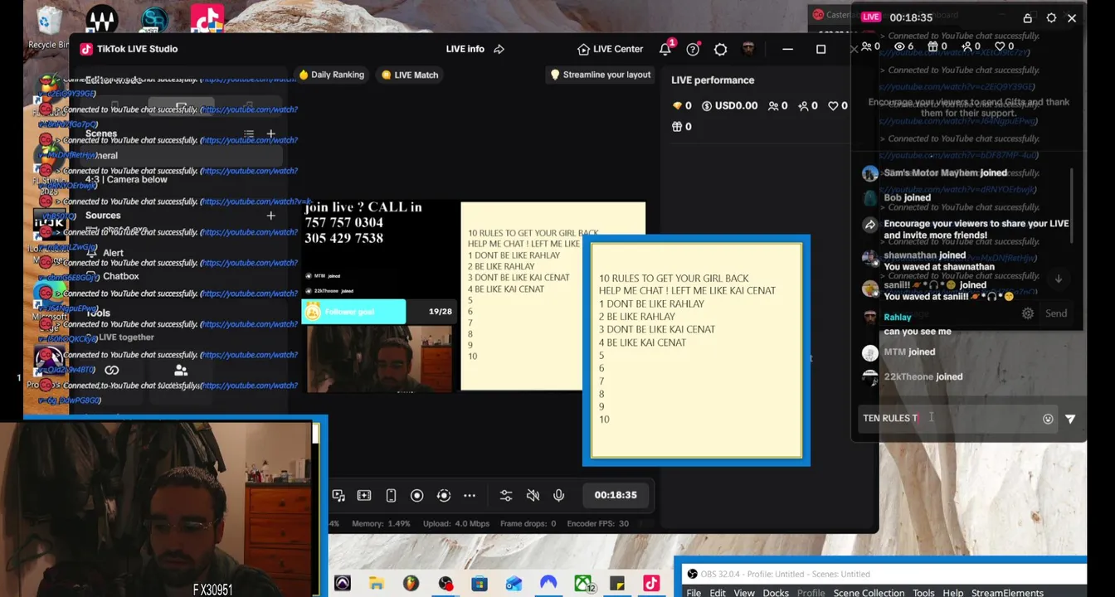
Task: Open the View menu in OBS
Action: (744, 592)
